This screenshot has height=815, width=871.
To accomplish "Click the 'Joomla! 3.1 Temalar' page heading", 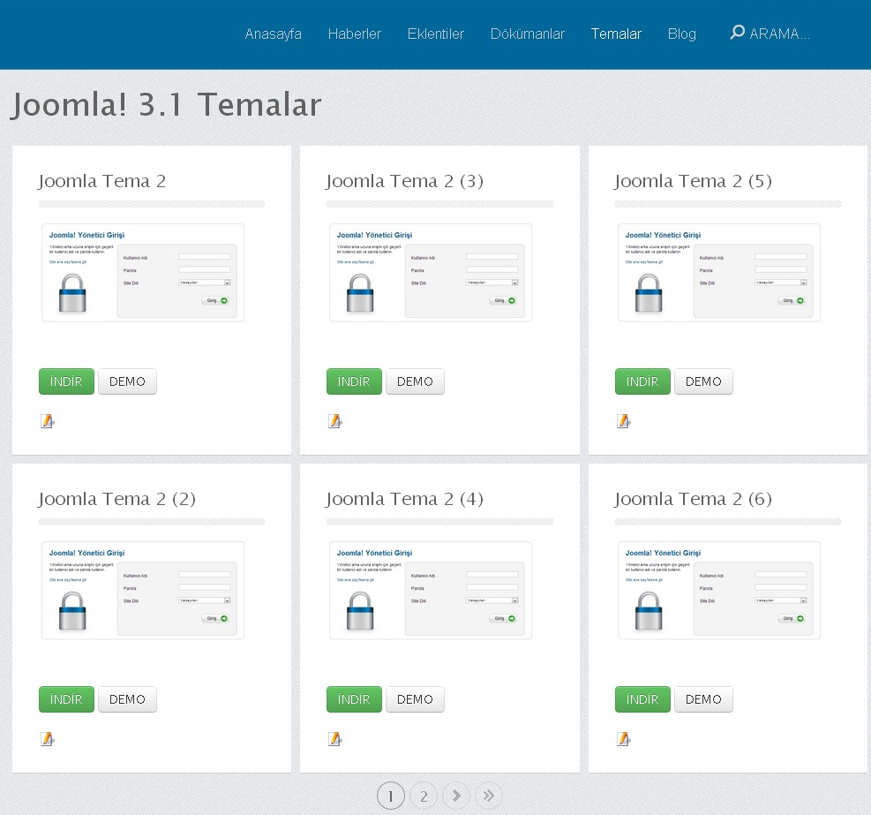I will 167,104.
